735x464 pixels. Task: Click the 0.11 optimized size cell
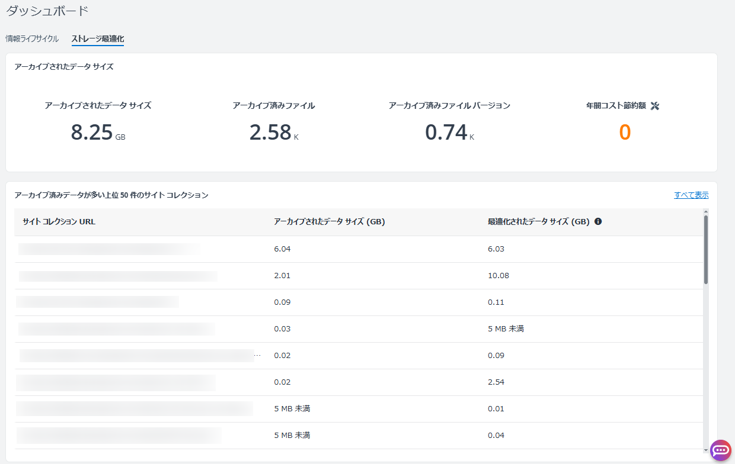coord(496,302)
